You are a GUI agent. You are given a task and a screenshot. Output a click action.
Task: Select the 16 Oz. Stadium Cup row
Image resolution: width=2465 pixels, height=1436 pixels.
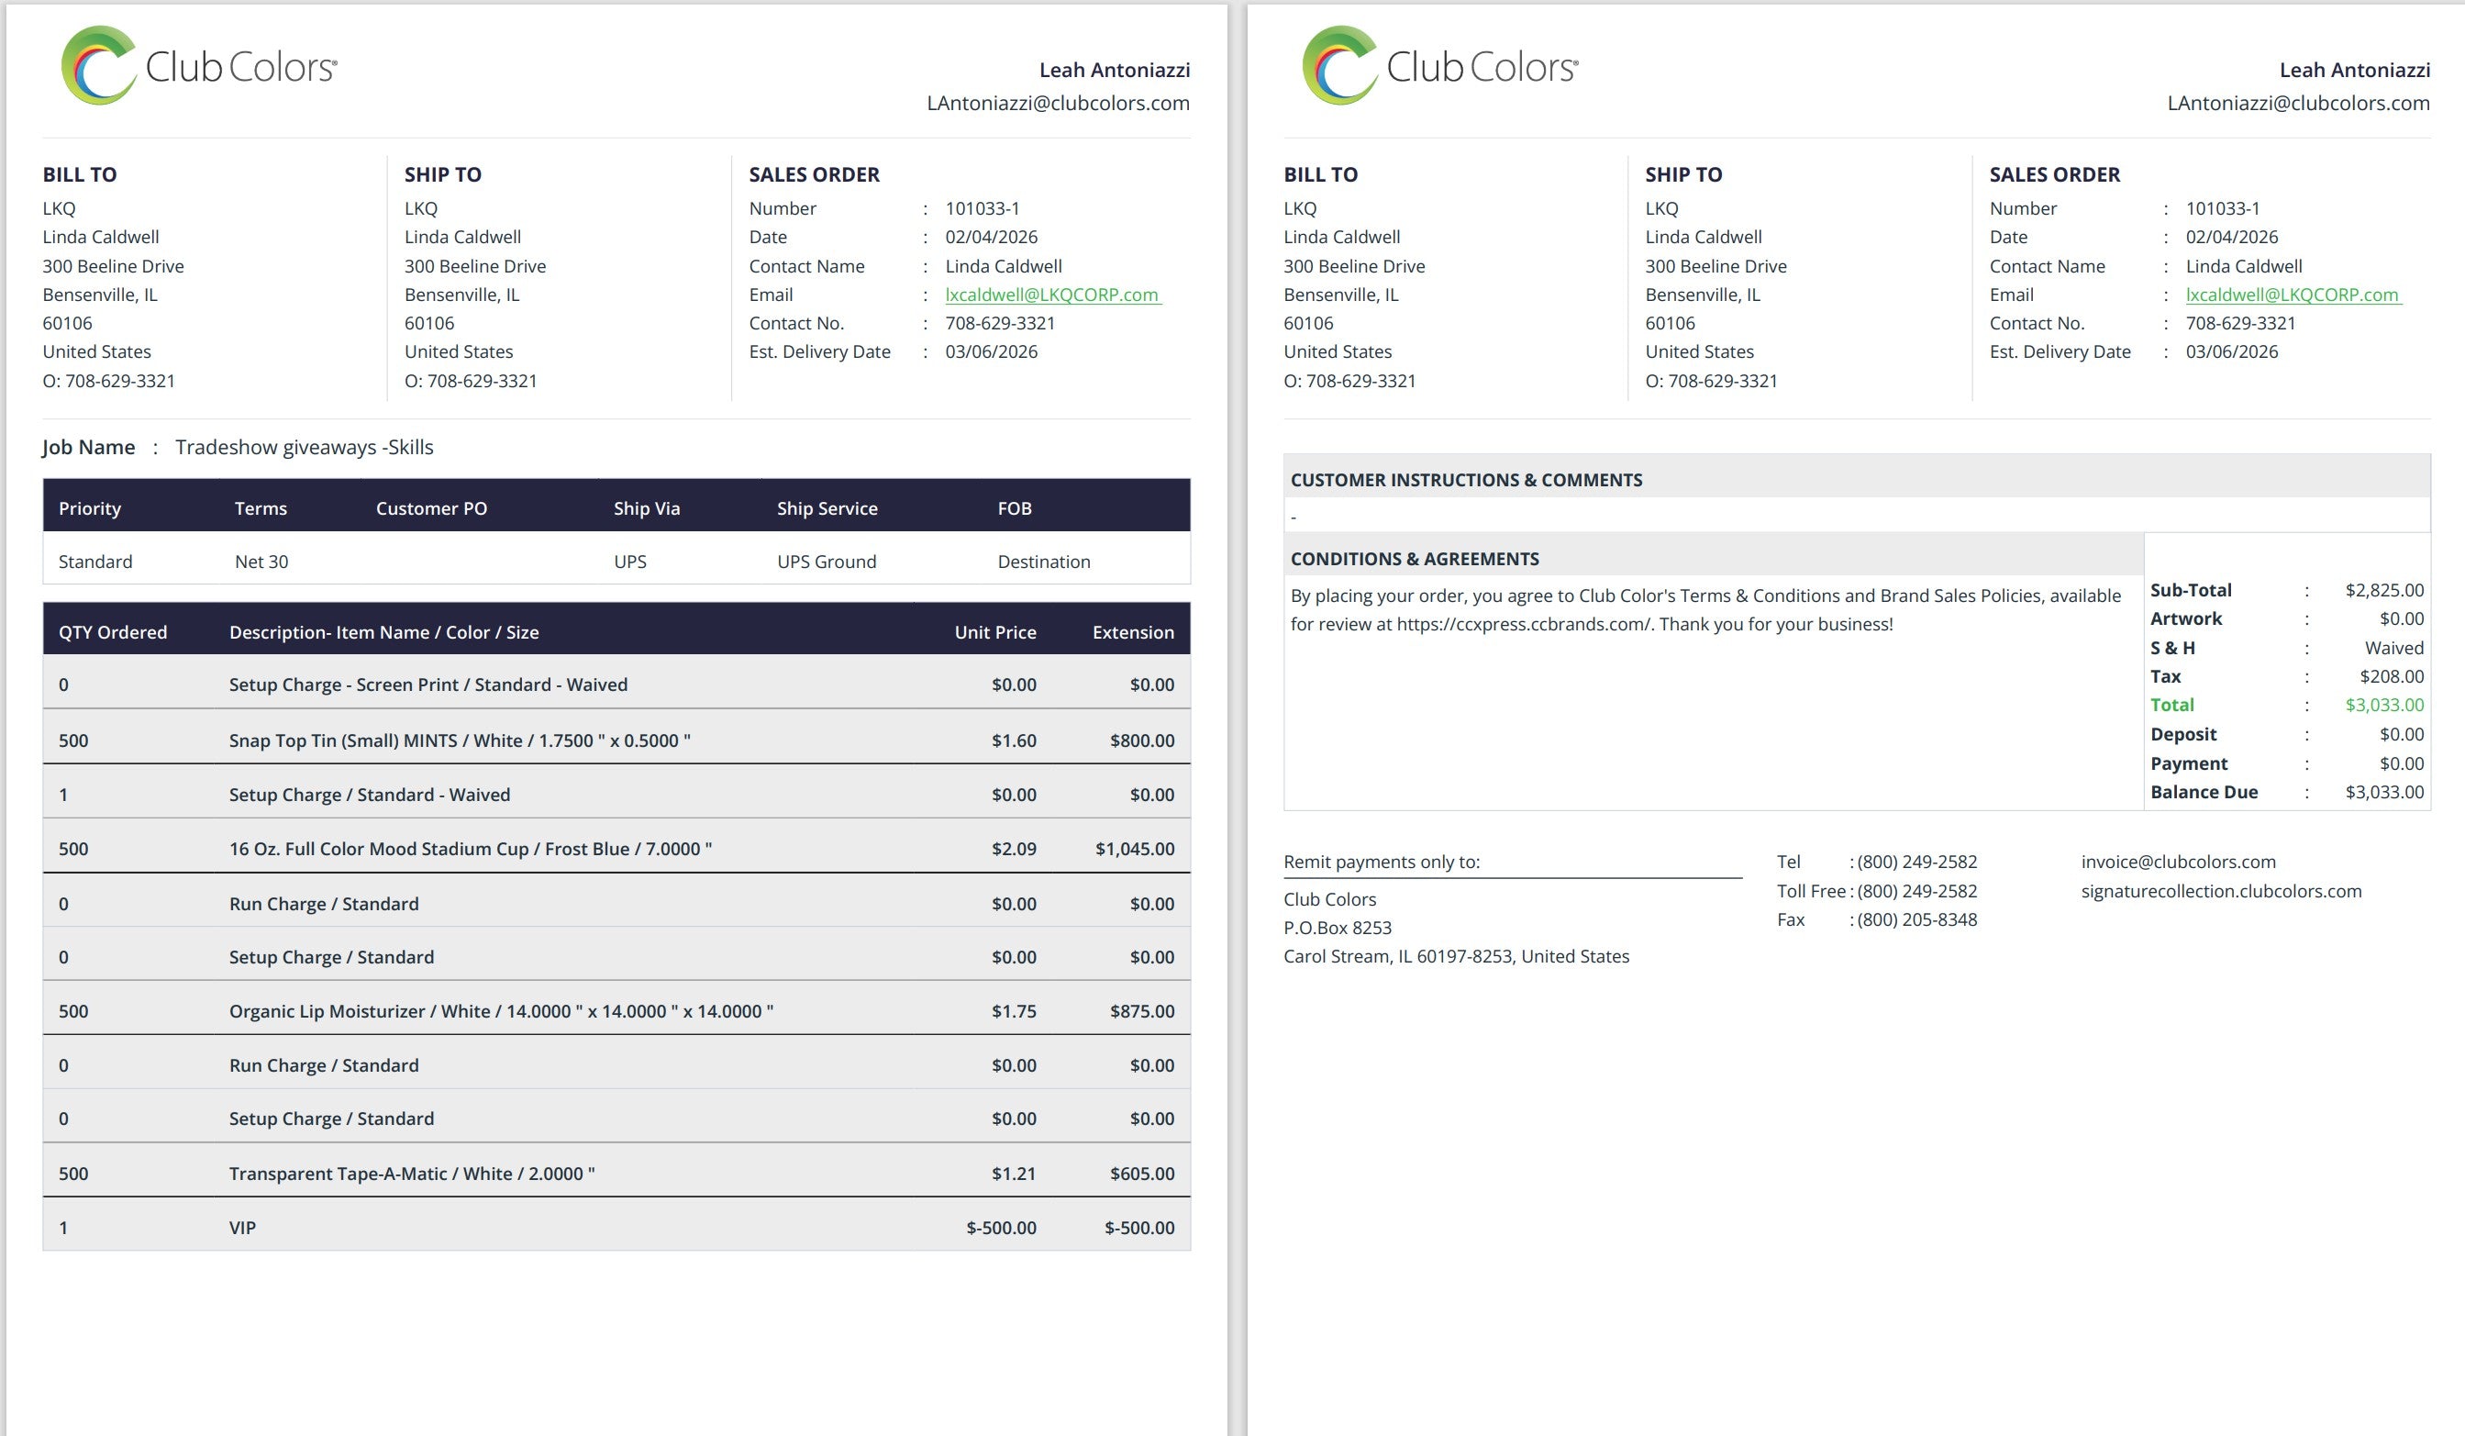[470, 849]
